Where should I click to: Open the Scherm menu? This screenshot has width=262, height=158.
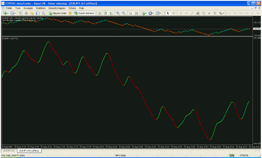pos(72,8)
